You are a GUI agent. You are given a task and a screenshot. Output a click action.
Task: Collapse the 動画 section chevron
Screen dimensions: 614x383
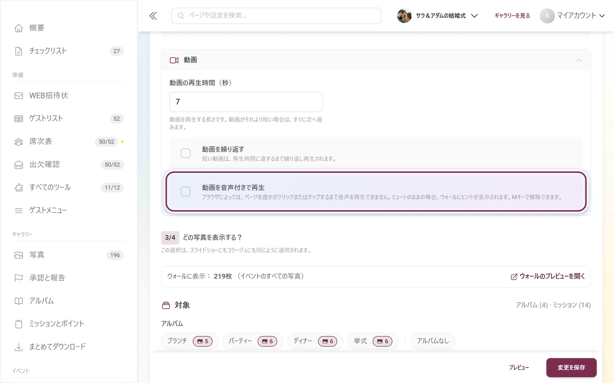[x=579, y=60]
